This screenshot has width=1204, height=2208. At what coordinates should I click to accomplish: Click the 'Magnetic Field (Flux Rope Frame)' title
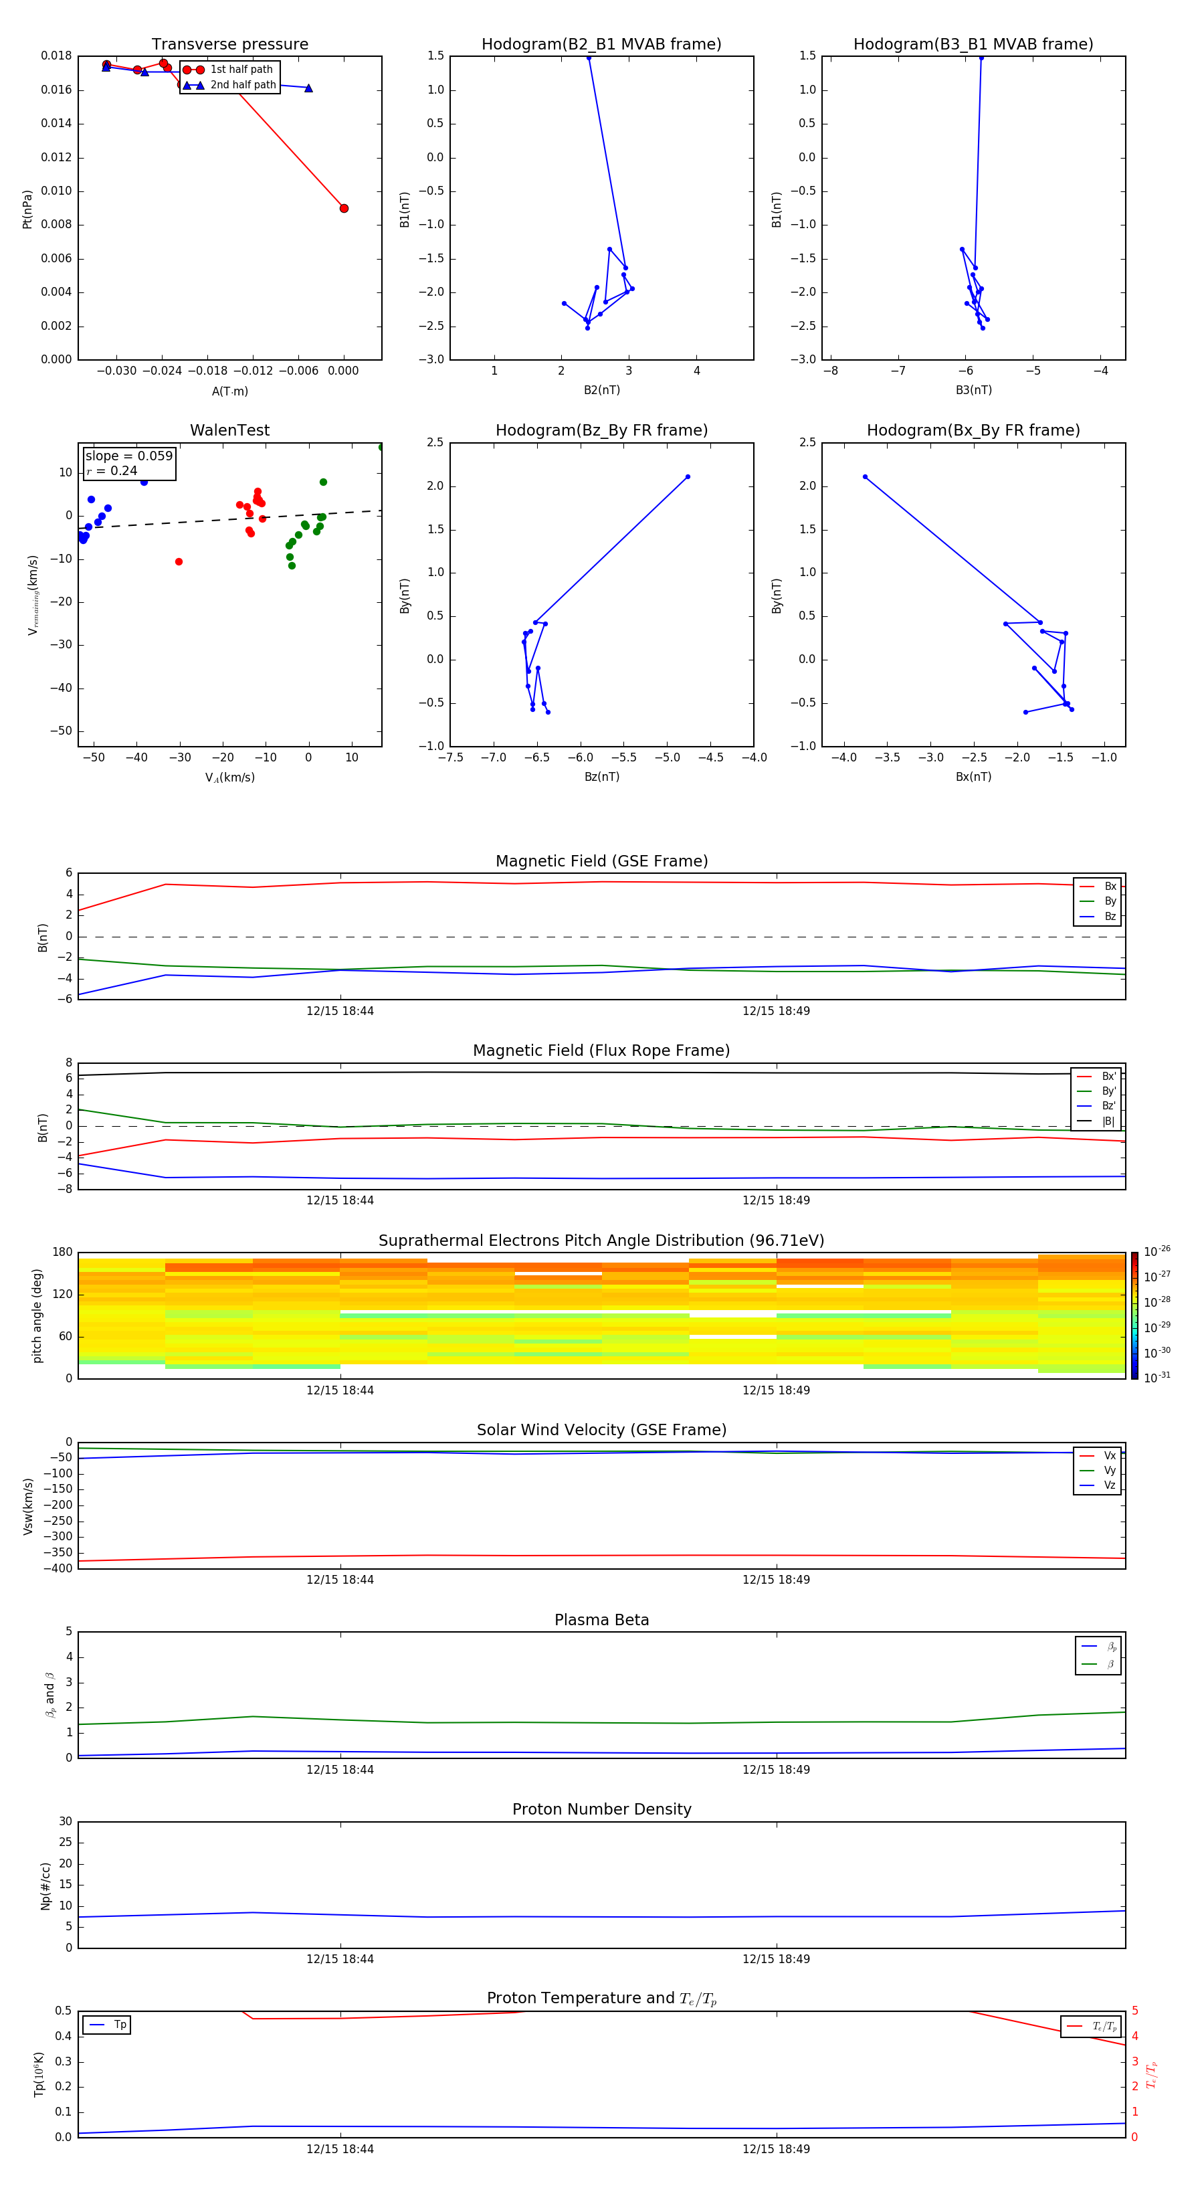click(x=601, y=1051)
